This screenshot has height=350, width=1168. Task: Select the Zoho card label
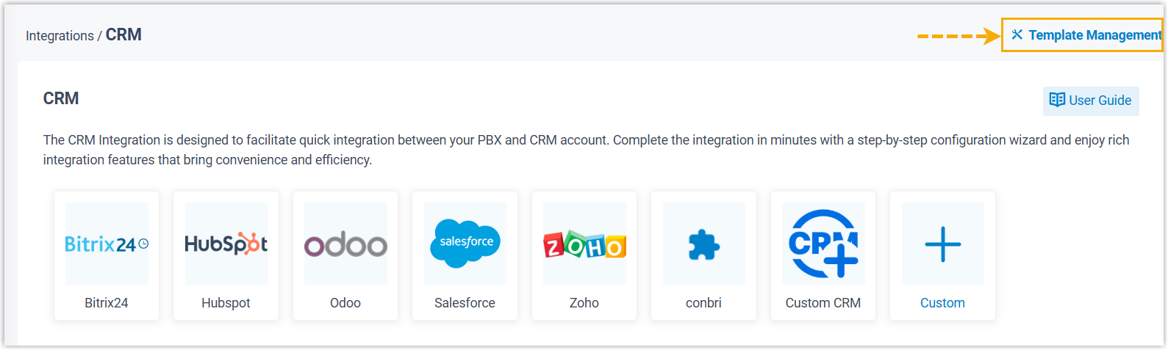[584, 303]
